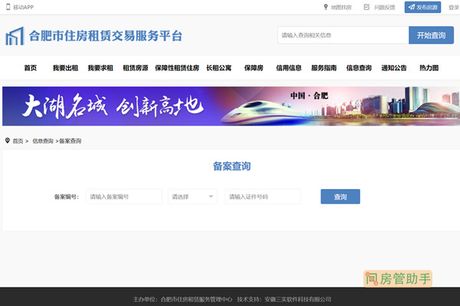The height and width of the screenshot is (306, 460).
Task: Open 保障性租赁住房 menu item
Action: point(177,68)
